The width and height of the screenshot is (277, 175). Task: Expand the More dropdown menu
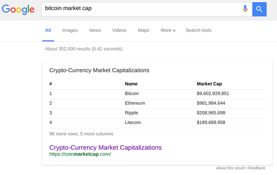[168, 30]
